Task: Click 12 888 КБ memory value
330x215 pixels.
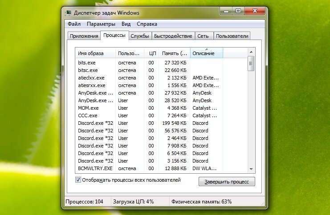Action: coord(175,168)
